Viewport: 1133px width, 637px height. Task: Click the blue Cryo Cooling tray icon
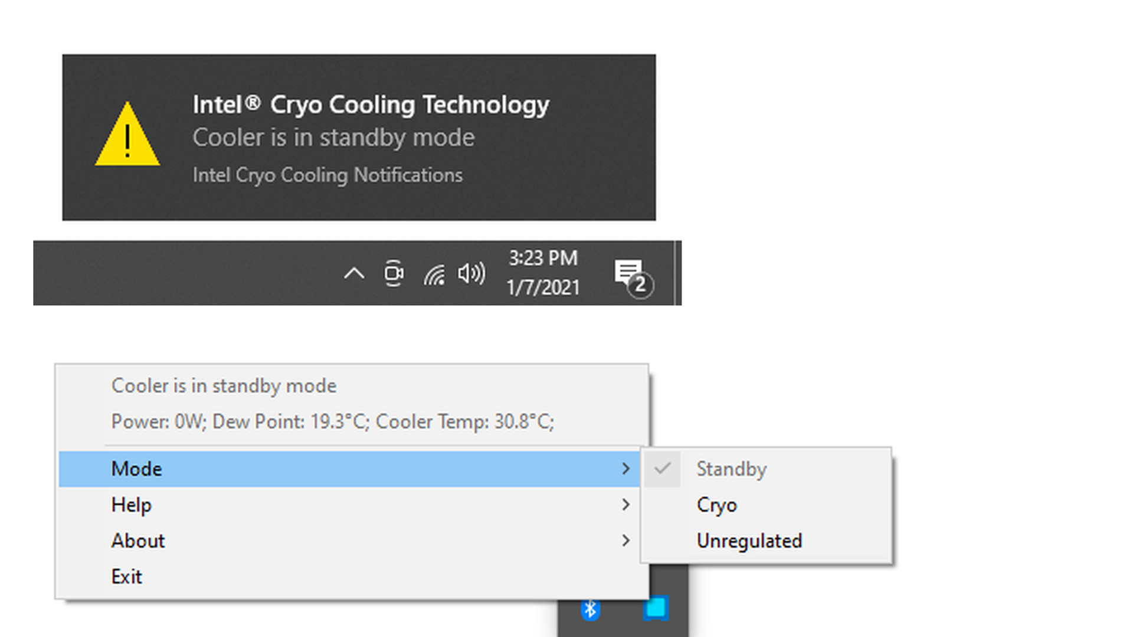[656, 609]
